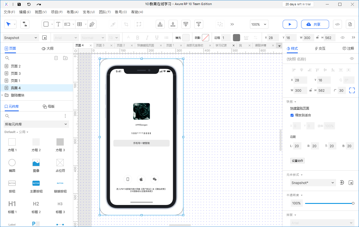Click the fit-to-content icon beside corner radius
This screenshot has width=359, height=227.
(x=352, y=90)
